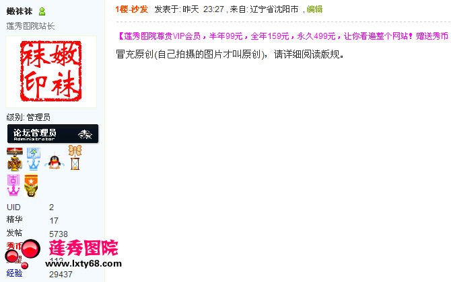
Task: Click the pink crown badge icon
Action: point(13,185)
